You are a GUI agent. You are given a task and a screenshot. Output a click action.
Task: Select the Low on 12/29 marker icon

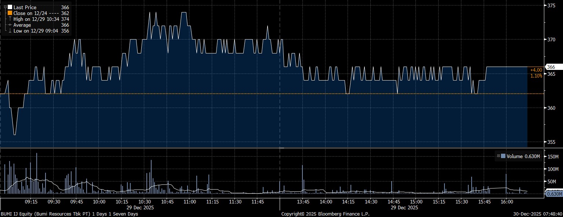point(10,31)
